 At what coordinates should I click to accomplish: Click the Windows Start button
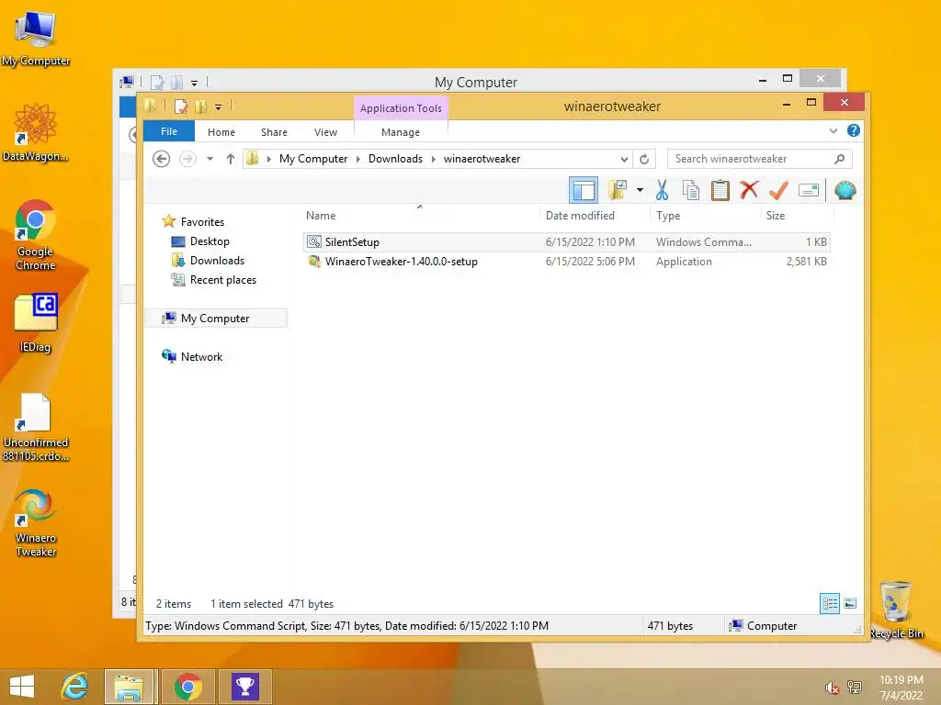tap(22, 687)
